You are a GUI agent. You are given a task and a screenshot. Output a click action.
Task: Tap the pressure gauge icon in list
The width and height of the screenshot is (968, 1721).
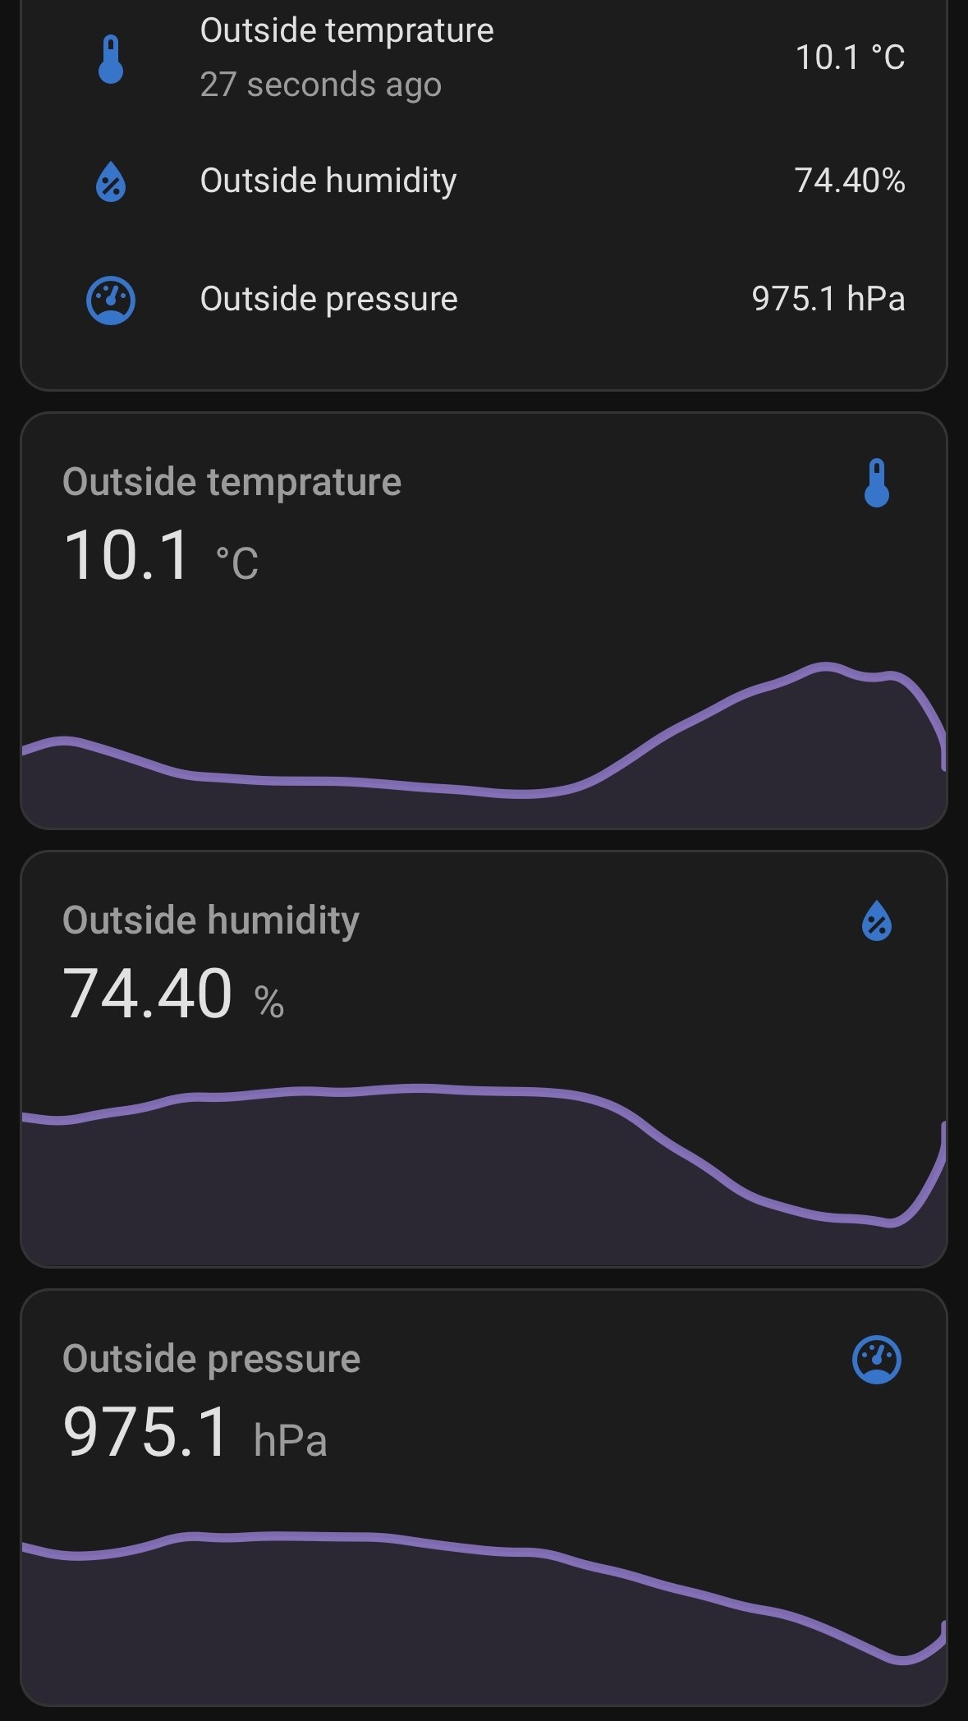click(x=111, y=300)
